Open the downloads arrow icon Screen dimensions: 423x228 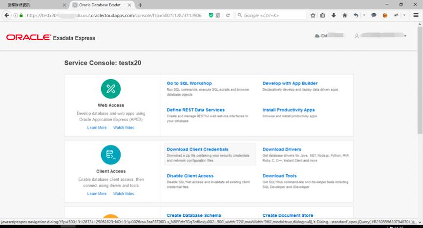coord(334,15)
